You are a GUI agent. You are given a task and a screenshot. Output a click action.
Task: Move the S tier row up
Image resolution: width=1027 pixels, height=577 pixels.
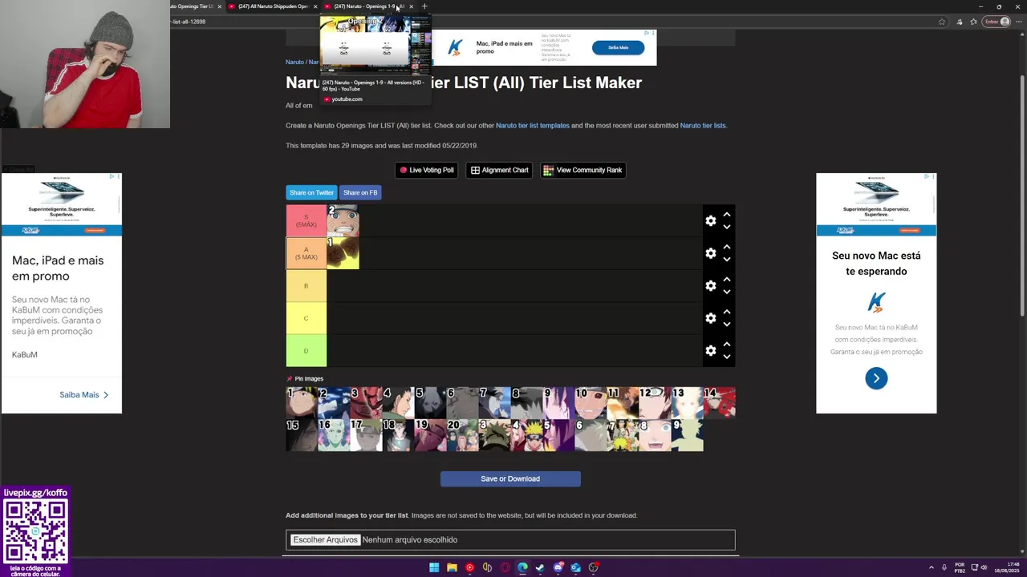point(726,215)
